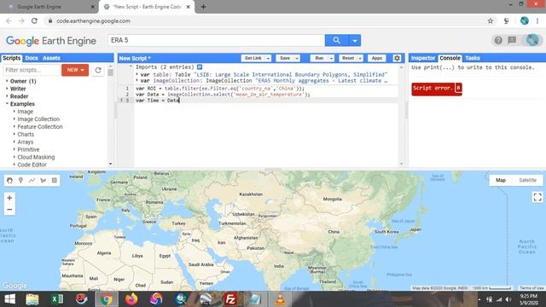
Task: Switch to Satellite view type
Action: point(527,180)
